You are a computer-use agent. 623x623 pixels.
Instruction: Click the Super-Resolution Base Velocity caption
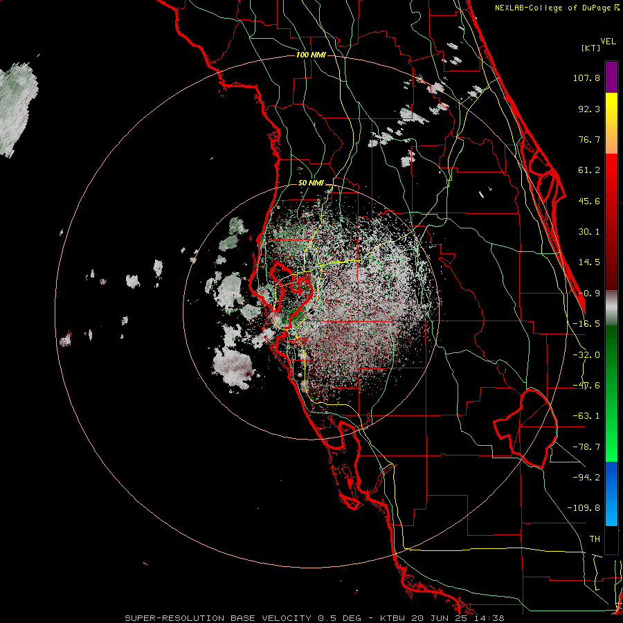pos(314,618)
